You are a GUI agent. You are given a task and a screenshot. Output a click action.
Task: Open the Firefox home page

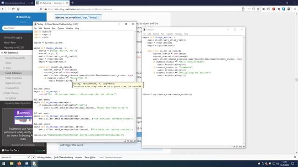tap(18, 9)
